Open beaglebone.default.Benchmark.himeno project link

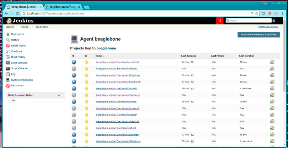[x=116, y=88]
